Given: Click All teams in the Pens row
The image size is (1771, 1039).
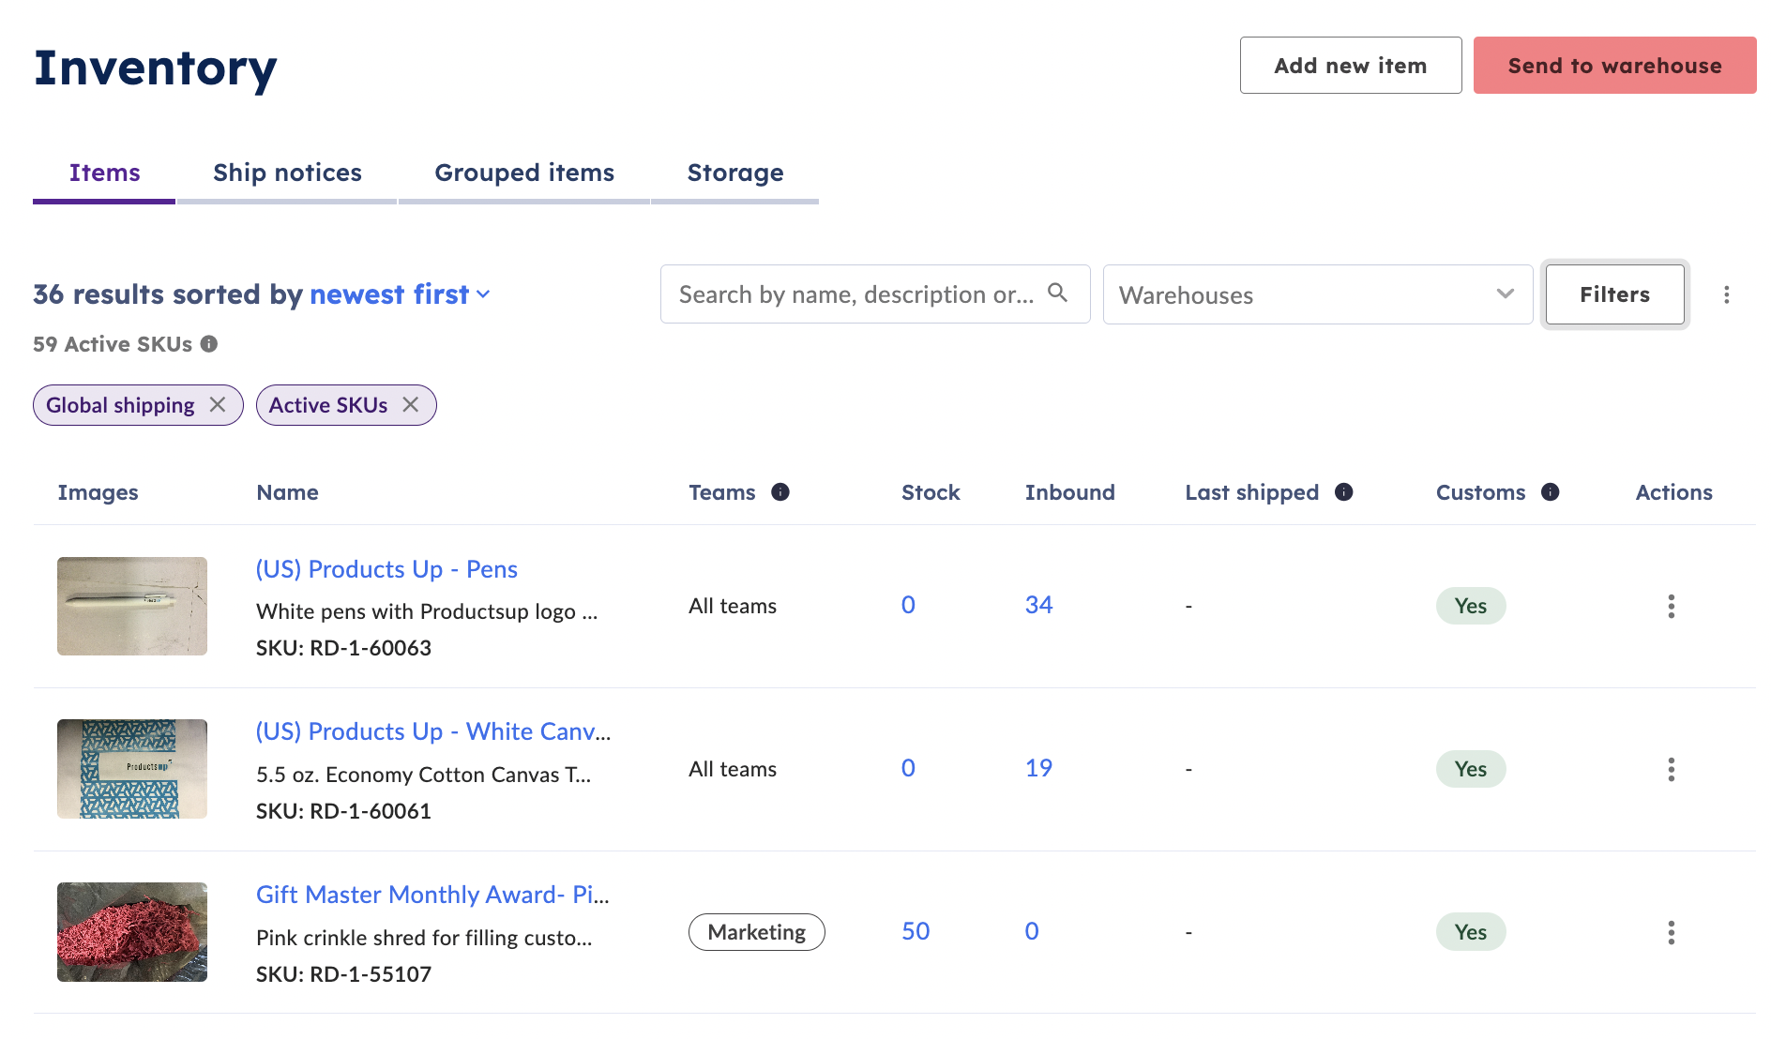Looking at the screenshot, I should pyautogui.click(x=733, y=606).
